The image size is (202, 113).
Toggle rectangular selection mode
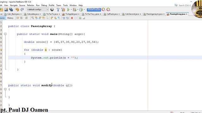click(47, 18)
